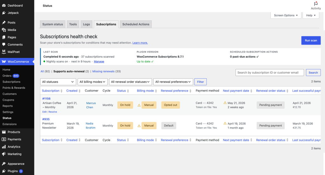This screenshot has width=325, height=175.
Task: Click sort arrows on top Status column header
Action: point(128,91)
